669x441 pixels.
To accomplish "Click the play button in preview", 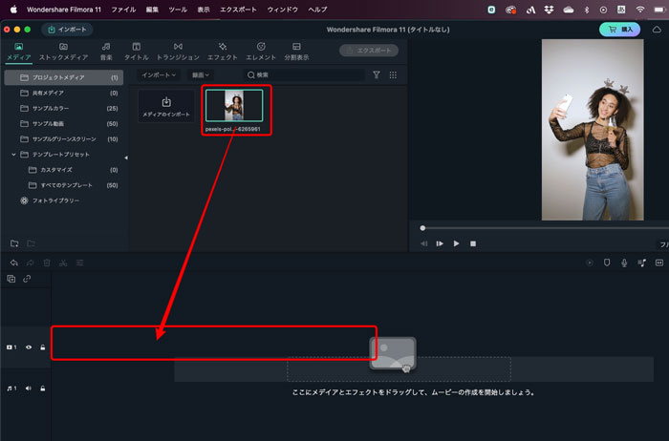I will [x=456, y=243].
